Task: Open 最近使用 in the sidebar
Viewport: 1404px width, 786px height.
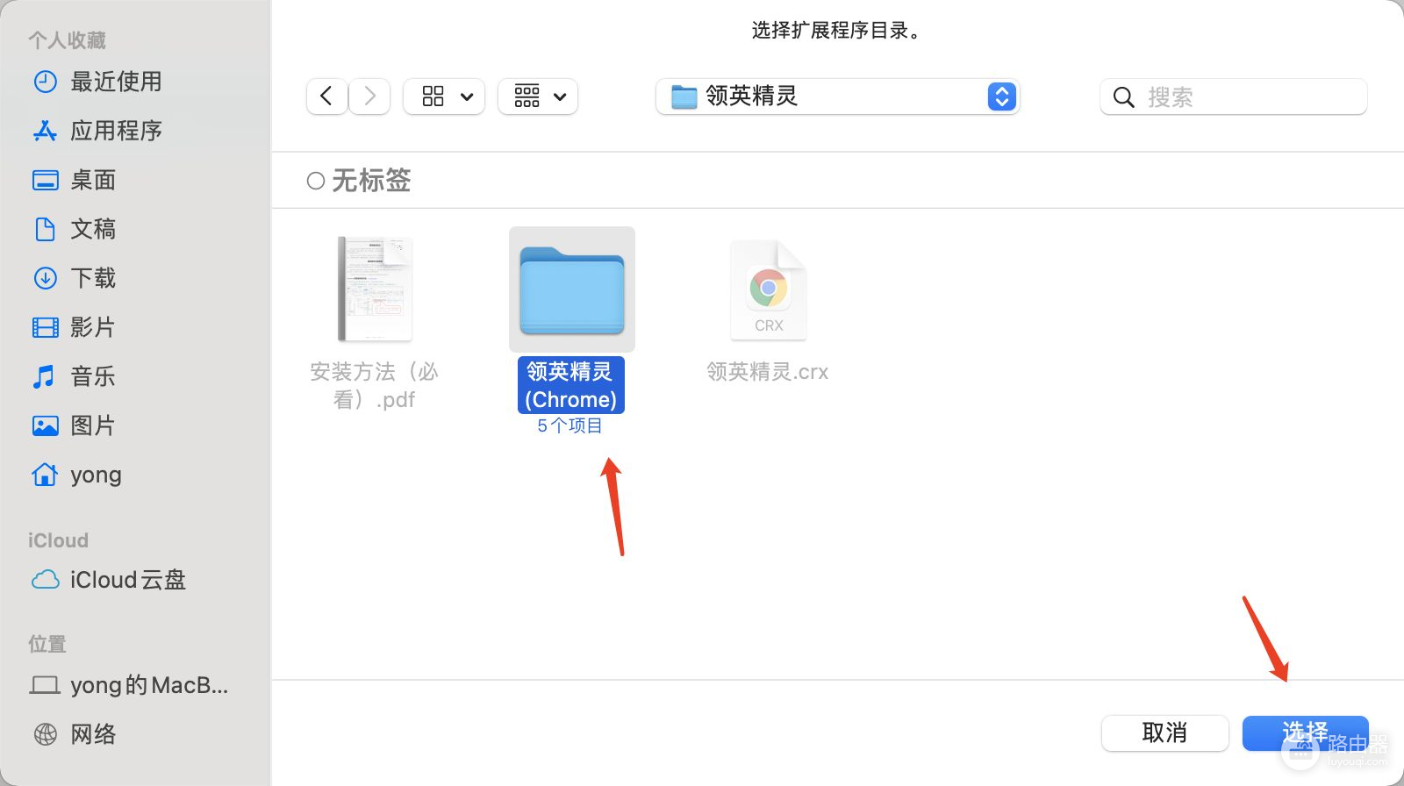Action: 115,82
